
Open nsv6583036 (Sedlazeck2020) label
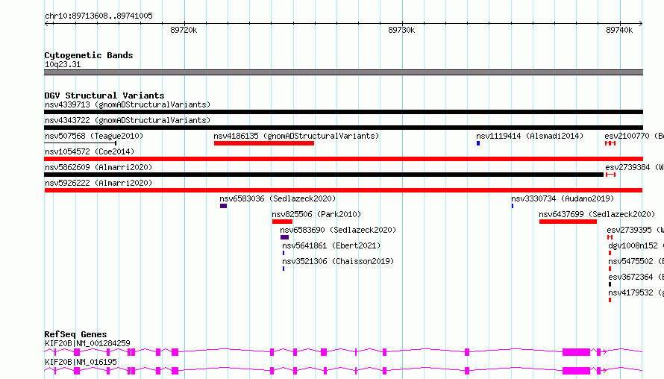[278, 198]
